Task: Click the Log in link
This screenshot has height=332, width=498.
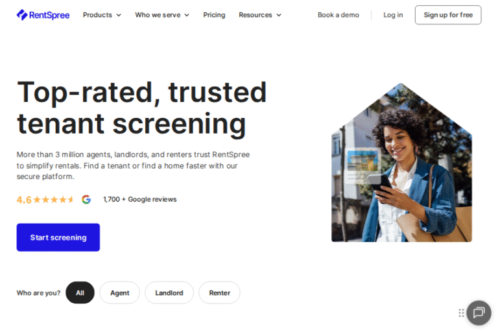Action: [x=393, y=15]
